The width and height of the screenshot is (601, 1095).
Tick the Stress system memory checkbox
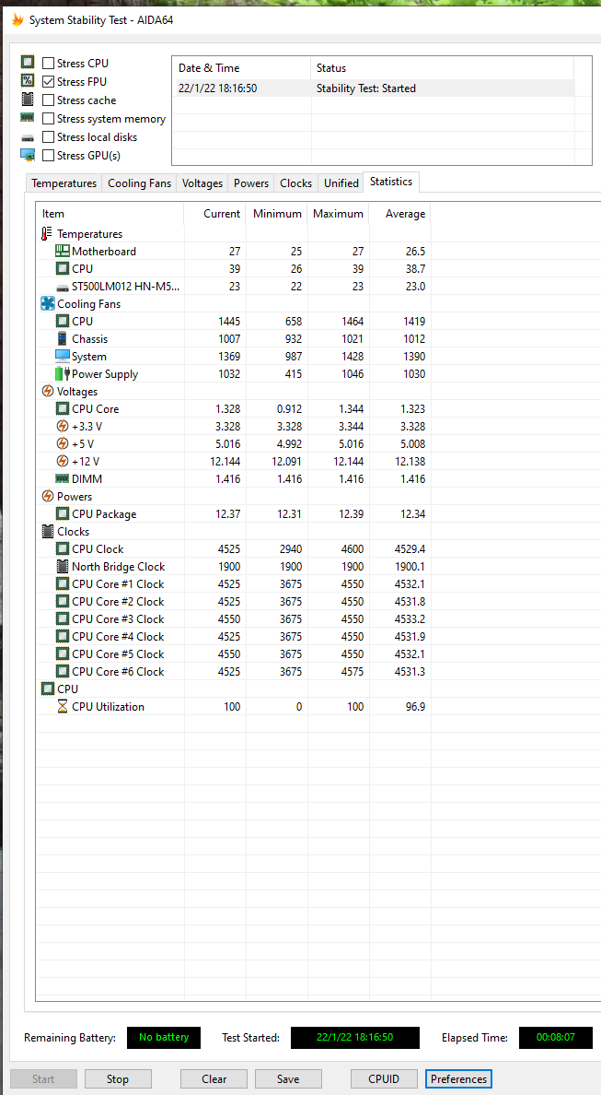pos(48,119)
